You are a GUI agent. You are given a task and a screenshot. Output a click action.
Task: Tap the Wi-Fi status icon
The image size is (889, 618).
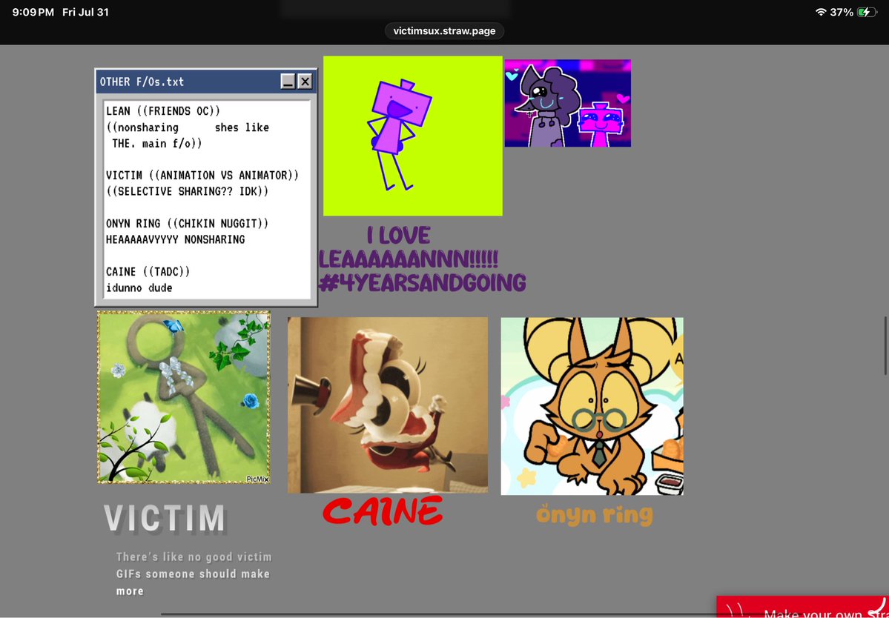(820, 12)
